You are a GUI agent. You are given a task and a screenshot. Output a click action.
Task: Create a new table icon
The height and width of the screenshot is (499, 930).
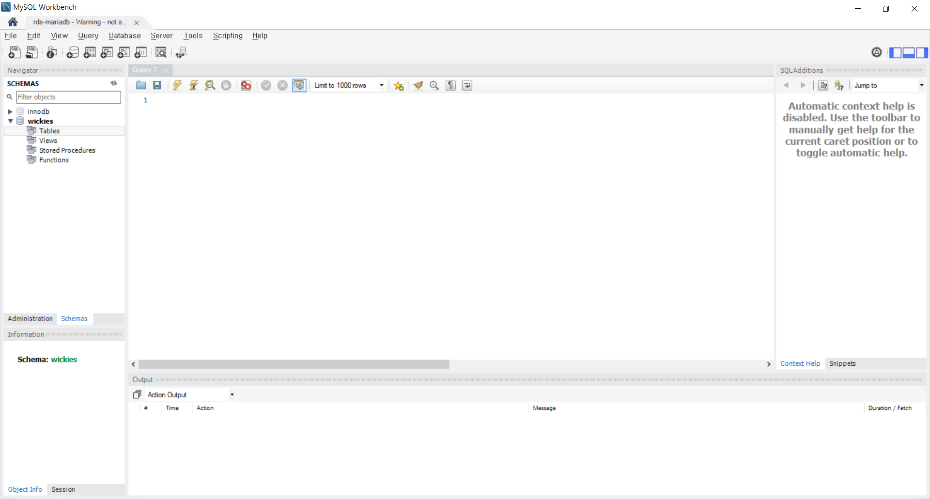(x=90, y=52)
